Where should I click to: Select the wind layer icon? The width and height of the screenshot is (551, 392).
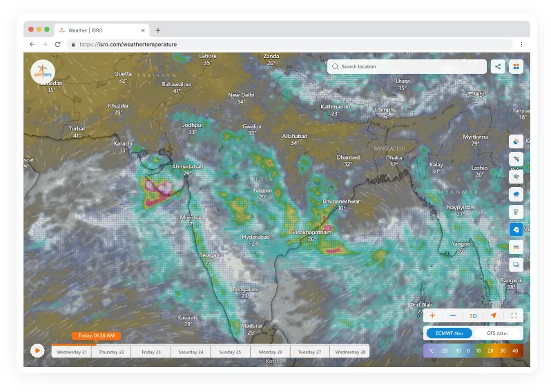point(516,177)
